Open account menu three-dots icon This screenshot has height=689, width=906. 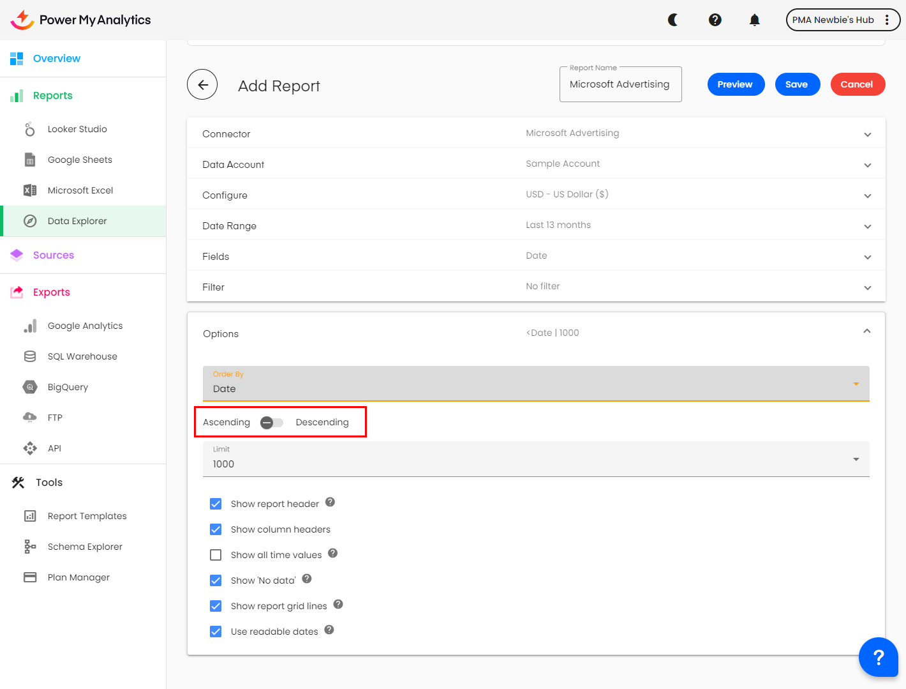(x=887, y=20)
